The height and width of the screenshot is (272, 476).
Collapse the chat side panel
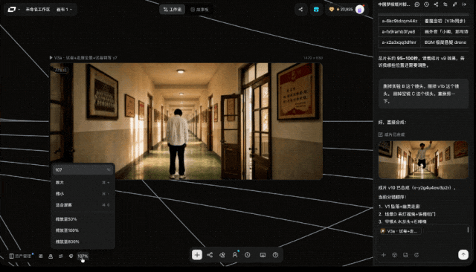click(x=464, y=4)
